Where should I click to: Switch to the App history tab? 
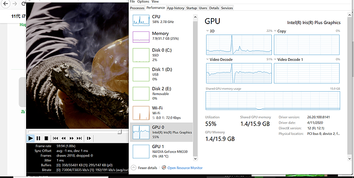tap(176, 8)
